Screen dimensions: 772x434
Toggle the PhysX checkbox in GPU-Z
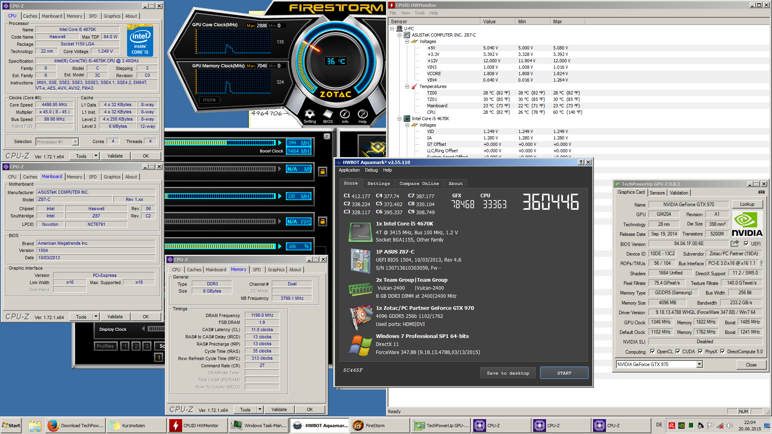[700, 351]
